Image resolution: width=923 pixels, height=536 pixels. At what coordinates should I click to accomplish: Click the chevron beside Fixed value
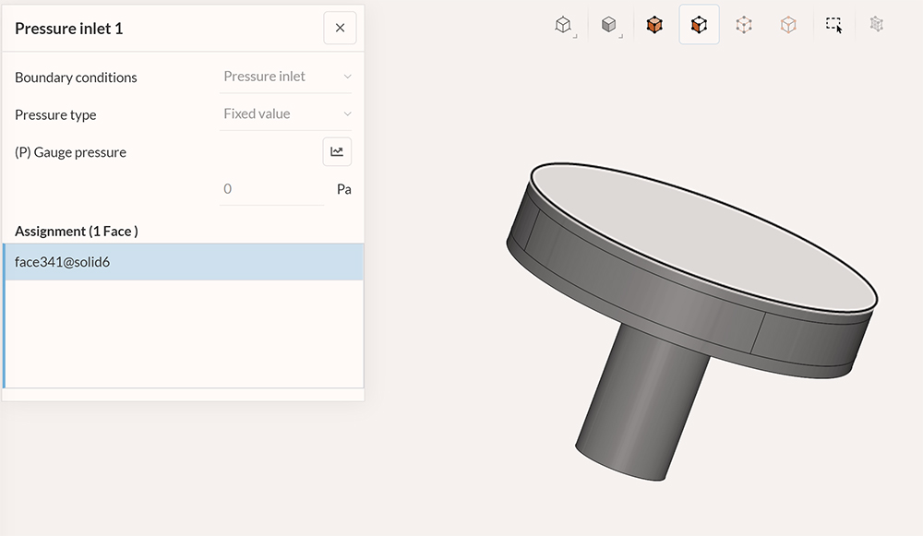click(x=347, y=114)
